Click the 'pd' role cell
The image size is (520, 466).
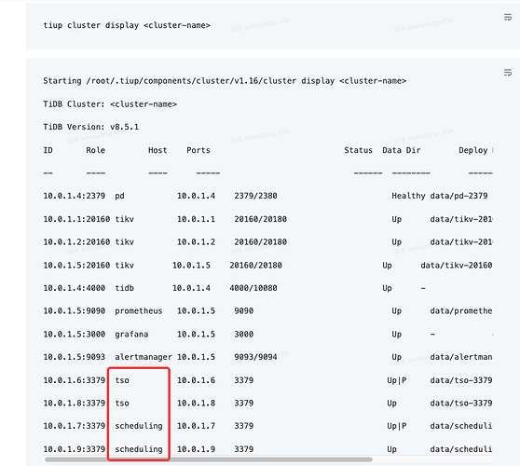click(x=119, y=196)
